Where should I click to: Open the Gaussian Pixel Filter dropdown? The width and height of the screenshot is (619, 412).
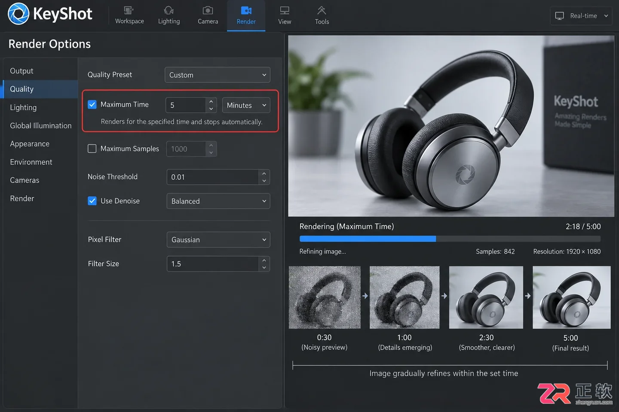218,239
